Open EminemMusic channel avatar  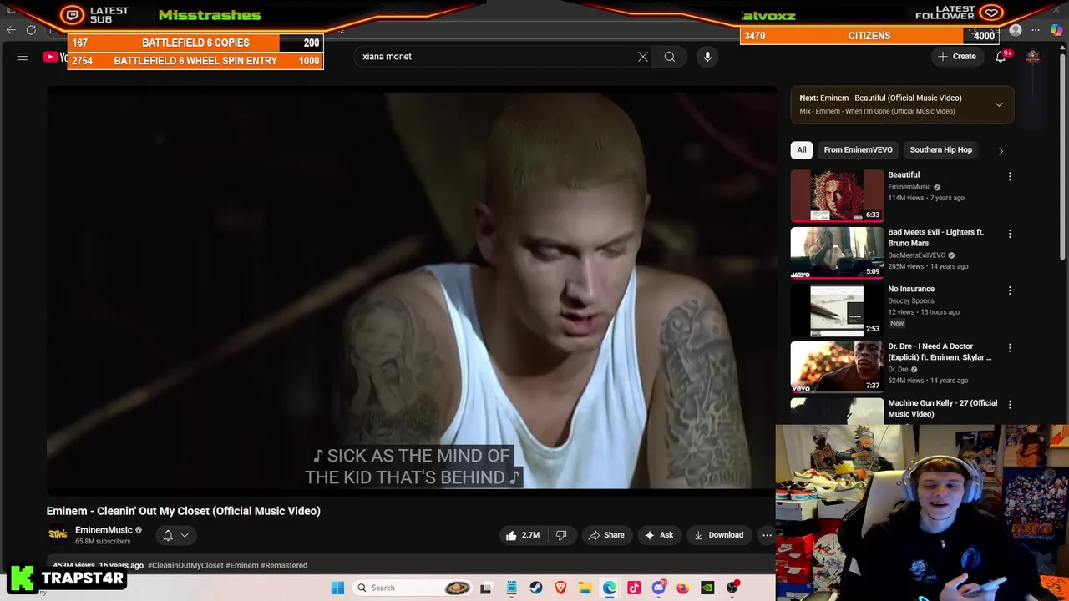pyautogui.click(x=58, y=535)
